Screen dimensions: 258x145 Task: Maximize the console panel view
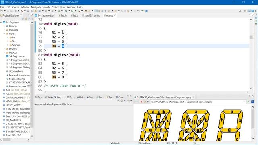(131, 96)
